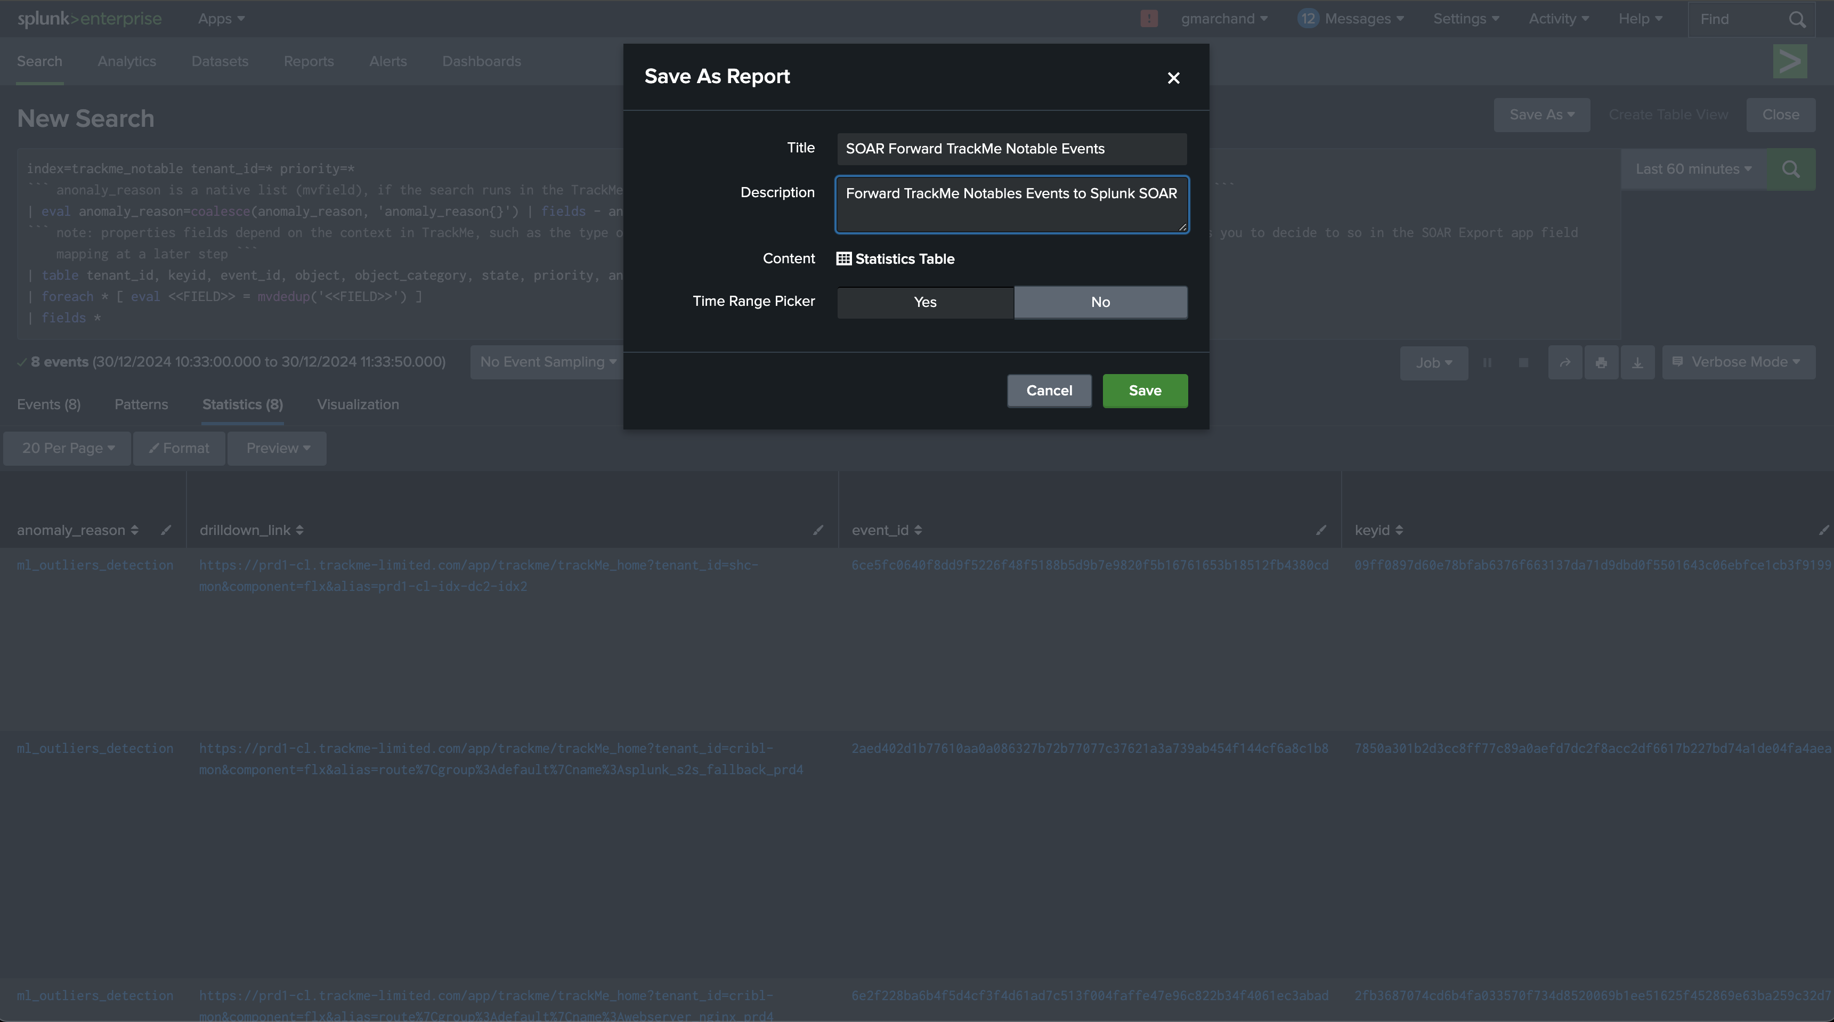
Task: Click into the report Title input field
Action: (1012, 149)
